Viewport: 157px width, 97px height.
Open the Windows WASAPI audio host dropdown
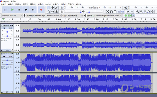tap(12, 15)
